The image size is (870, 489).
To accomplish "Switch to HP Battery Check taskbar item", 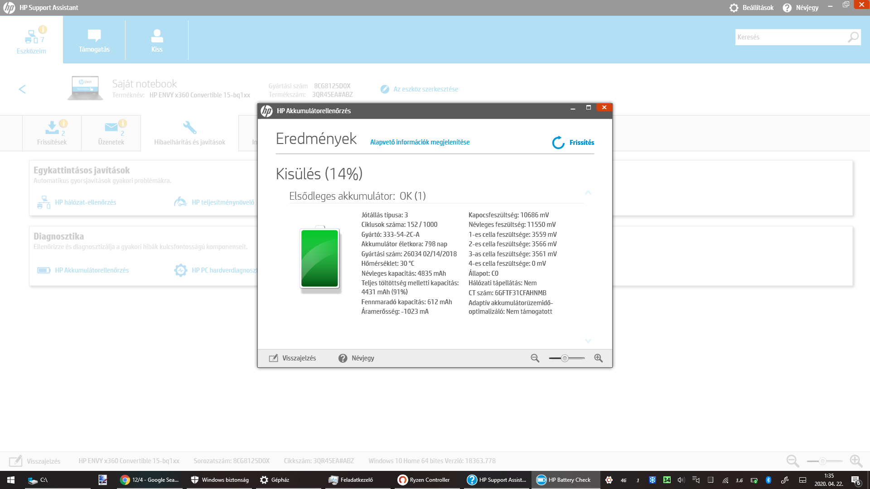I will click(x=566, y=480).
